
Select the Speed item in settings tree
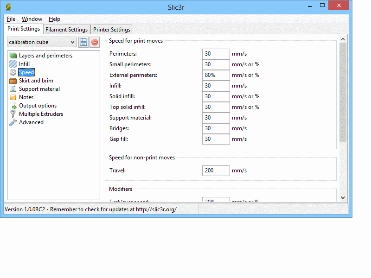click(26, 72)
